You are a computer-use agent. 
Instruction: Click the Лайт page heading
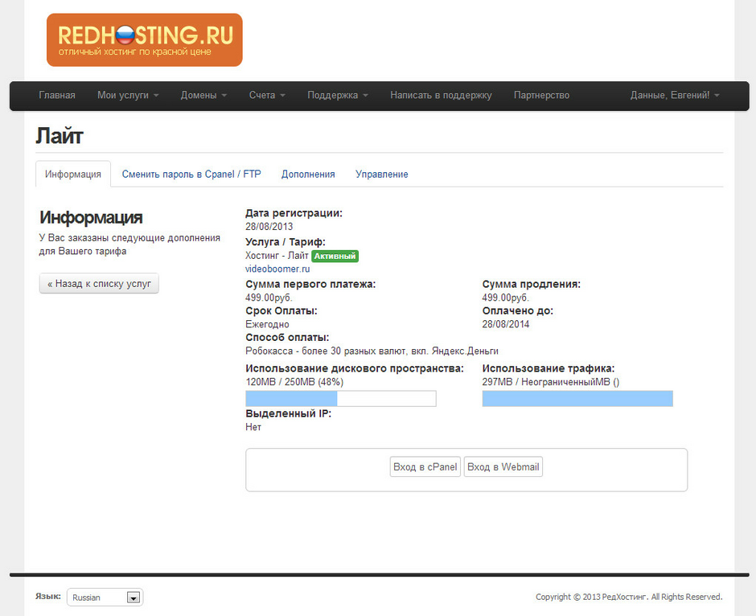pos(60,136)
